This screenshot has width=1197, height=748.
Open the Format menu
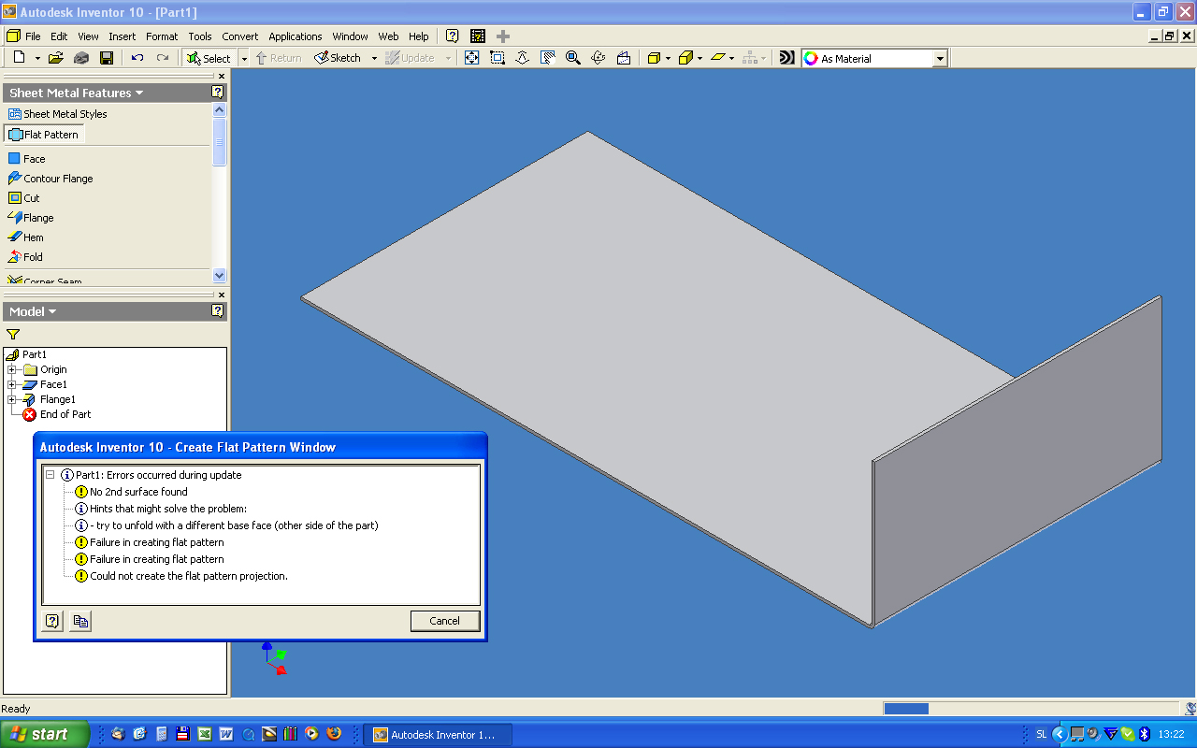click(162, 36)
